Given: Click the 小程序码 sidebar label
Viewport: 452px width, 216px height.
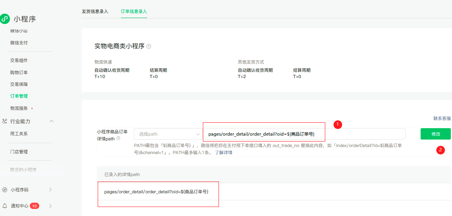Looking at the screenshot, I should (20, 190).
